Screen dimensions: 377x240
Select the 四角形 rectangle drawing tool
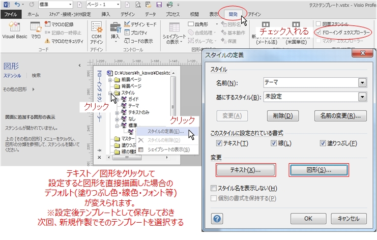pyautogui.click(x=198, y=24)
